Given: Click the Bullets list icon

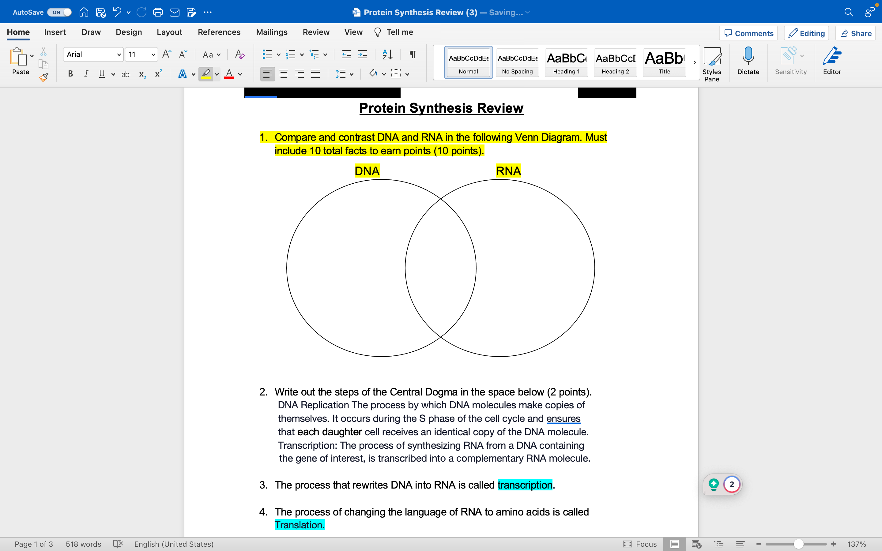Looking at the screenshot, I should (x=267, y=55).
